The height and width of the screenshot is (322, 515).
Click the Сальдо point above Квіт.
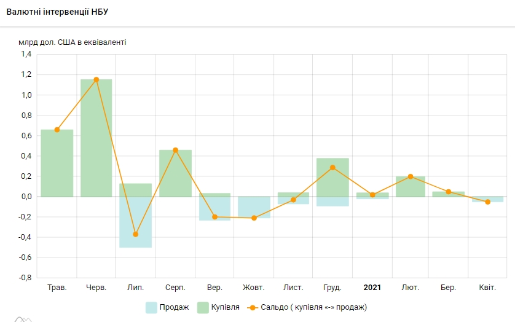[488, 202]
